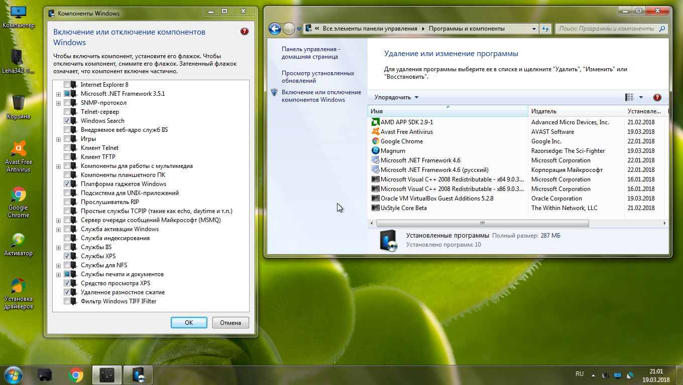Click left arrow of programs list scrollbar
683x385 pixels.
(x=372, y=223)
